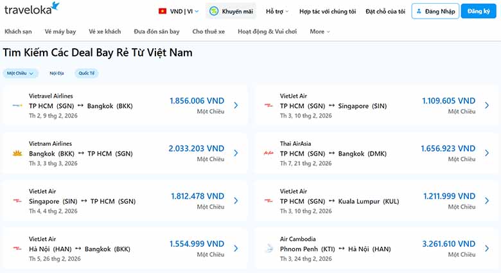
Task: Click the Vietnam flag icon
Action: pos(163,11)
